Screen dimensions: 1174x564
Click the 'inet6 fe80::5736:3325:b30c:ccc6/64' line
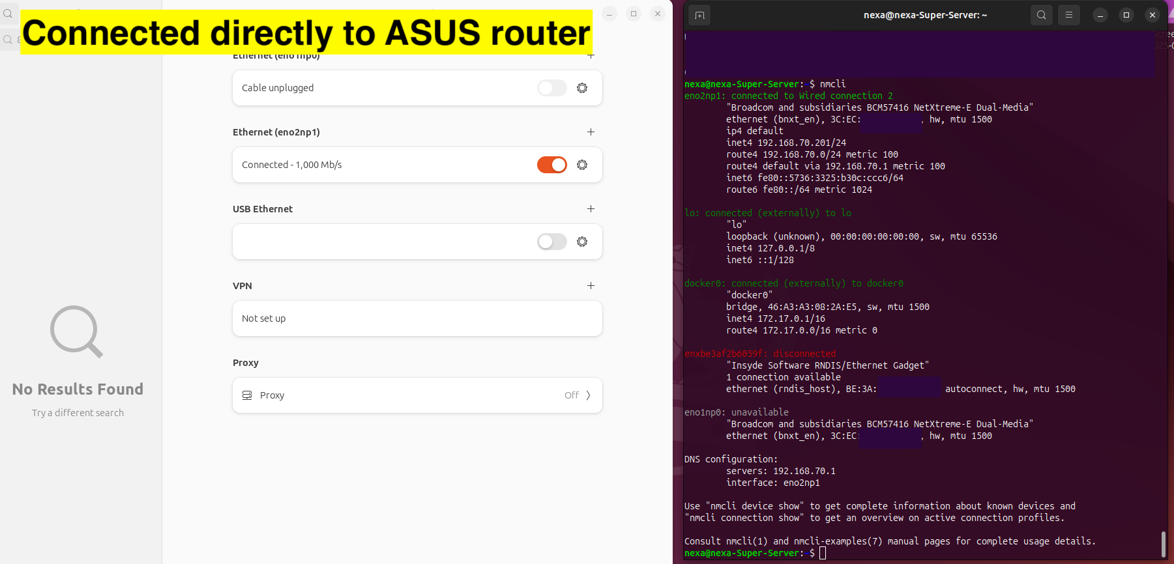[x=815, y=178]
